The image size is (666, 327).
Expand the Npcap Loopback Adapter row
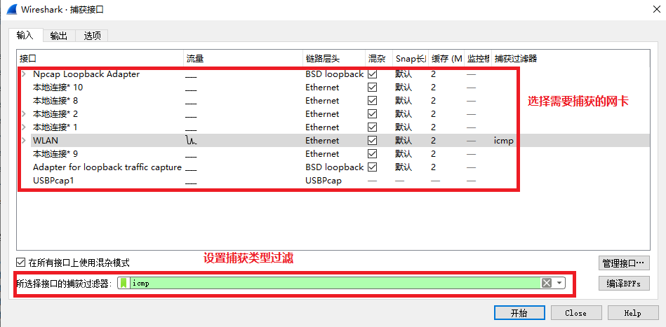24,74
